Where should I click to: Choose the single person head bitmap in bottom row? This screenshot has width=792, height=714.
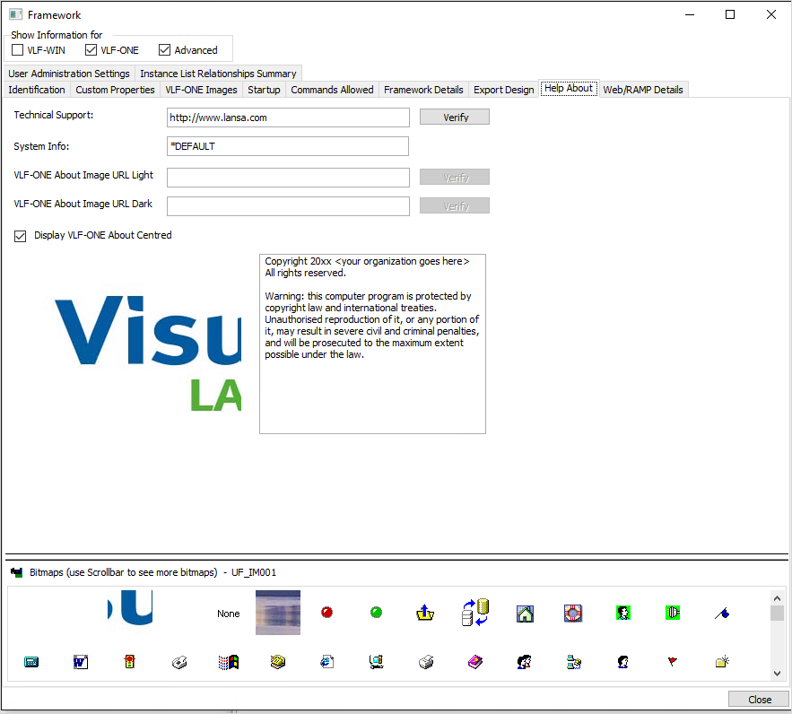[622, 662]
